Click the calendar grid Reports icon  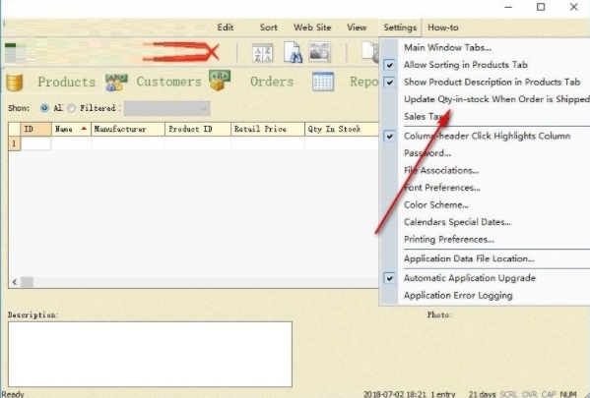point(323,82)
